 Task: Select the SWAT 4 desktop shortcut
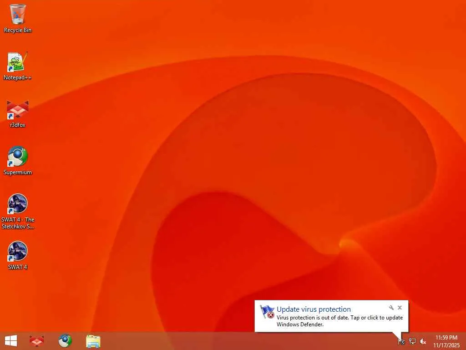(18, 255)
